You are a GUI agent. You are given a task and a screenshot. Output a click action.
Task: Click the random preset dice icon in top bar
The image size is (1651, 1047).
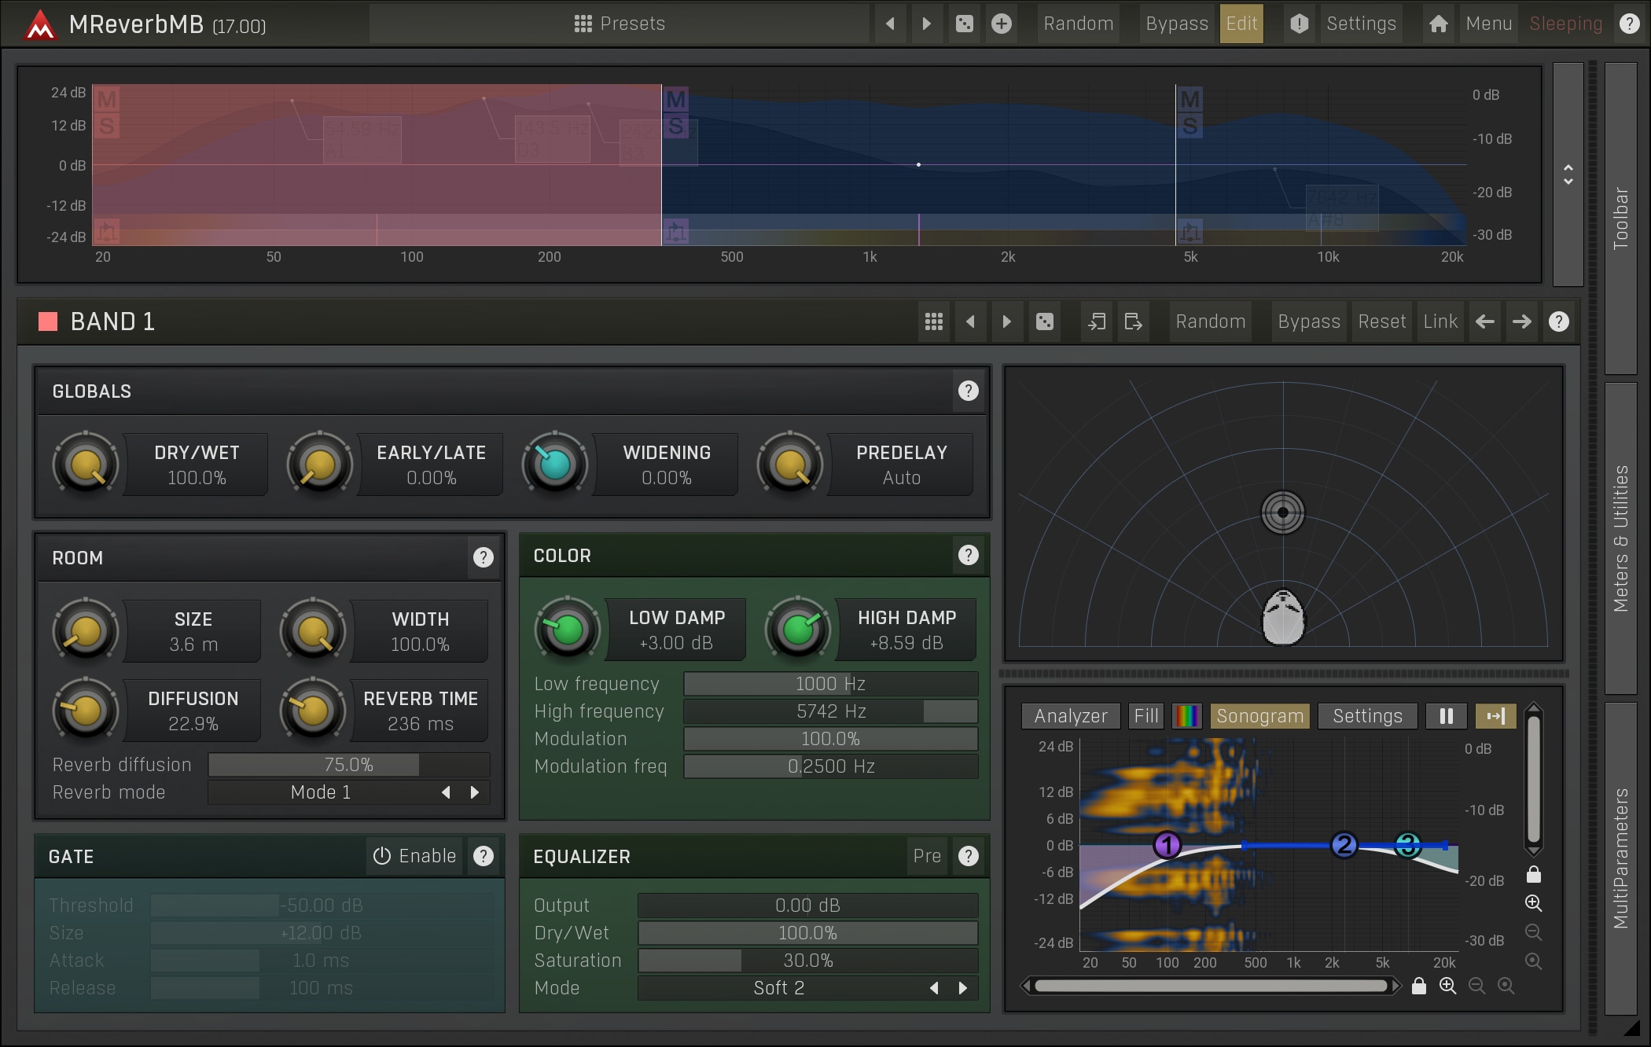pyautogui.click(x=965, y=24)
